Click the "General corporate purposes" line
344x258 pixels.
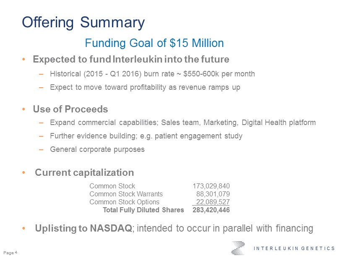click(x=97, y=149)
